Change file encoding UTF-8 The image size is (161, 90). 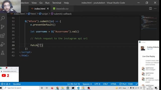click(x=97, y=84)
